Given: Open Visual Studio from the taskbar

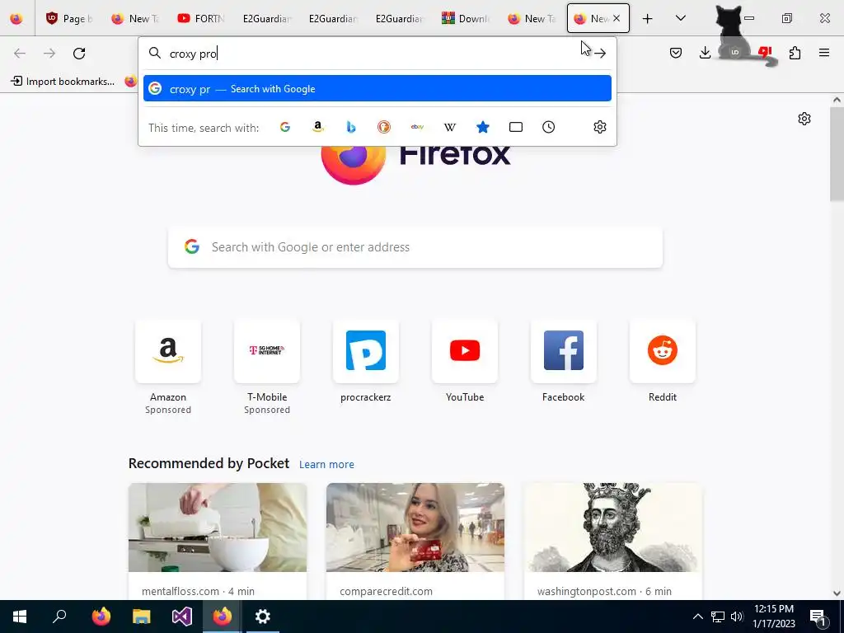Looking at the screenshot, I should (182, 617).
